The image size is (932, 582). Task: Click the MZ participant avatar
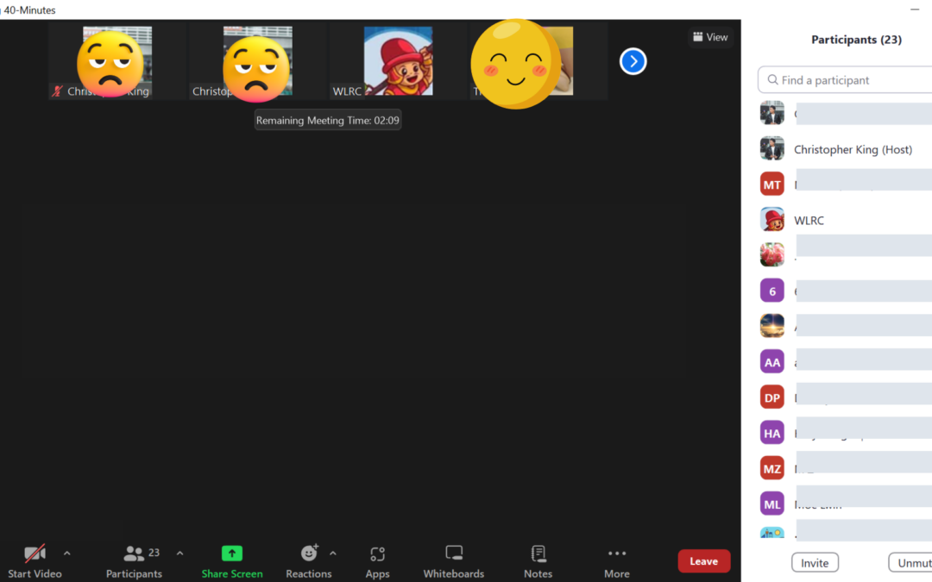pos(772,468)
